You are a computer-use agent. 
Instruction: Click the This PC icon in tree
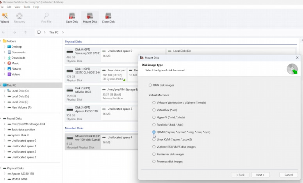click(x=5, y=85)
